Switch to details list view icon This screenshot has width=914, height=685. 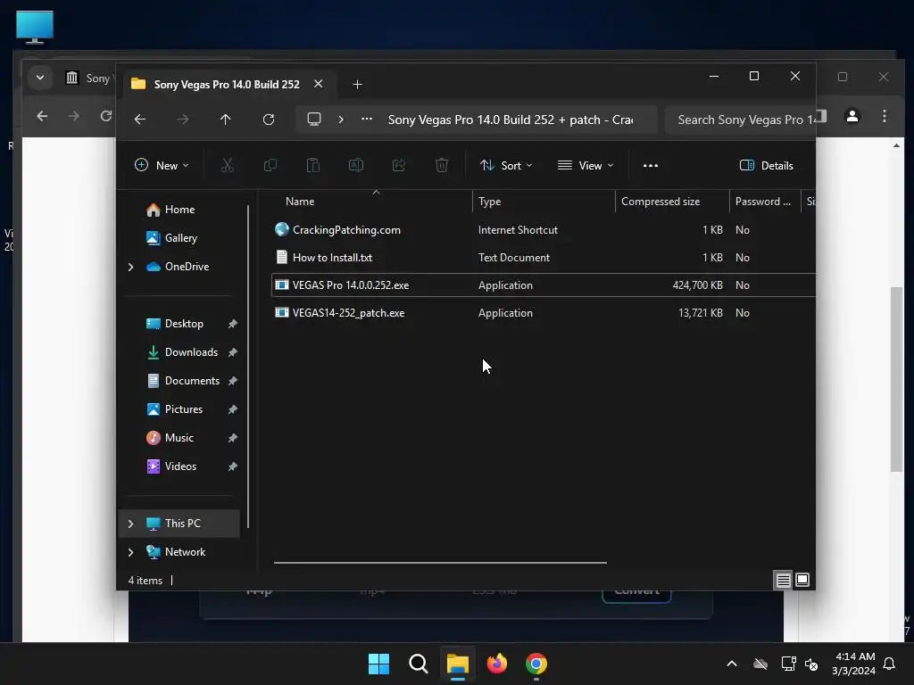783,580
